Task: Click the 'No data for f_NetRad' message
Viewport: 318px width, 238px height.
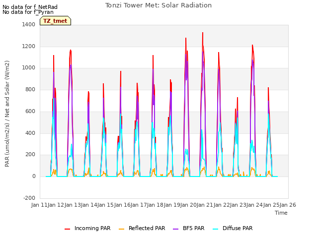Action: [x=30, y=7]
